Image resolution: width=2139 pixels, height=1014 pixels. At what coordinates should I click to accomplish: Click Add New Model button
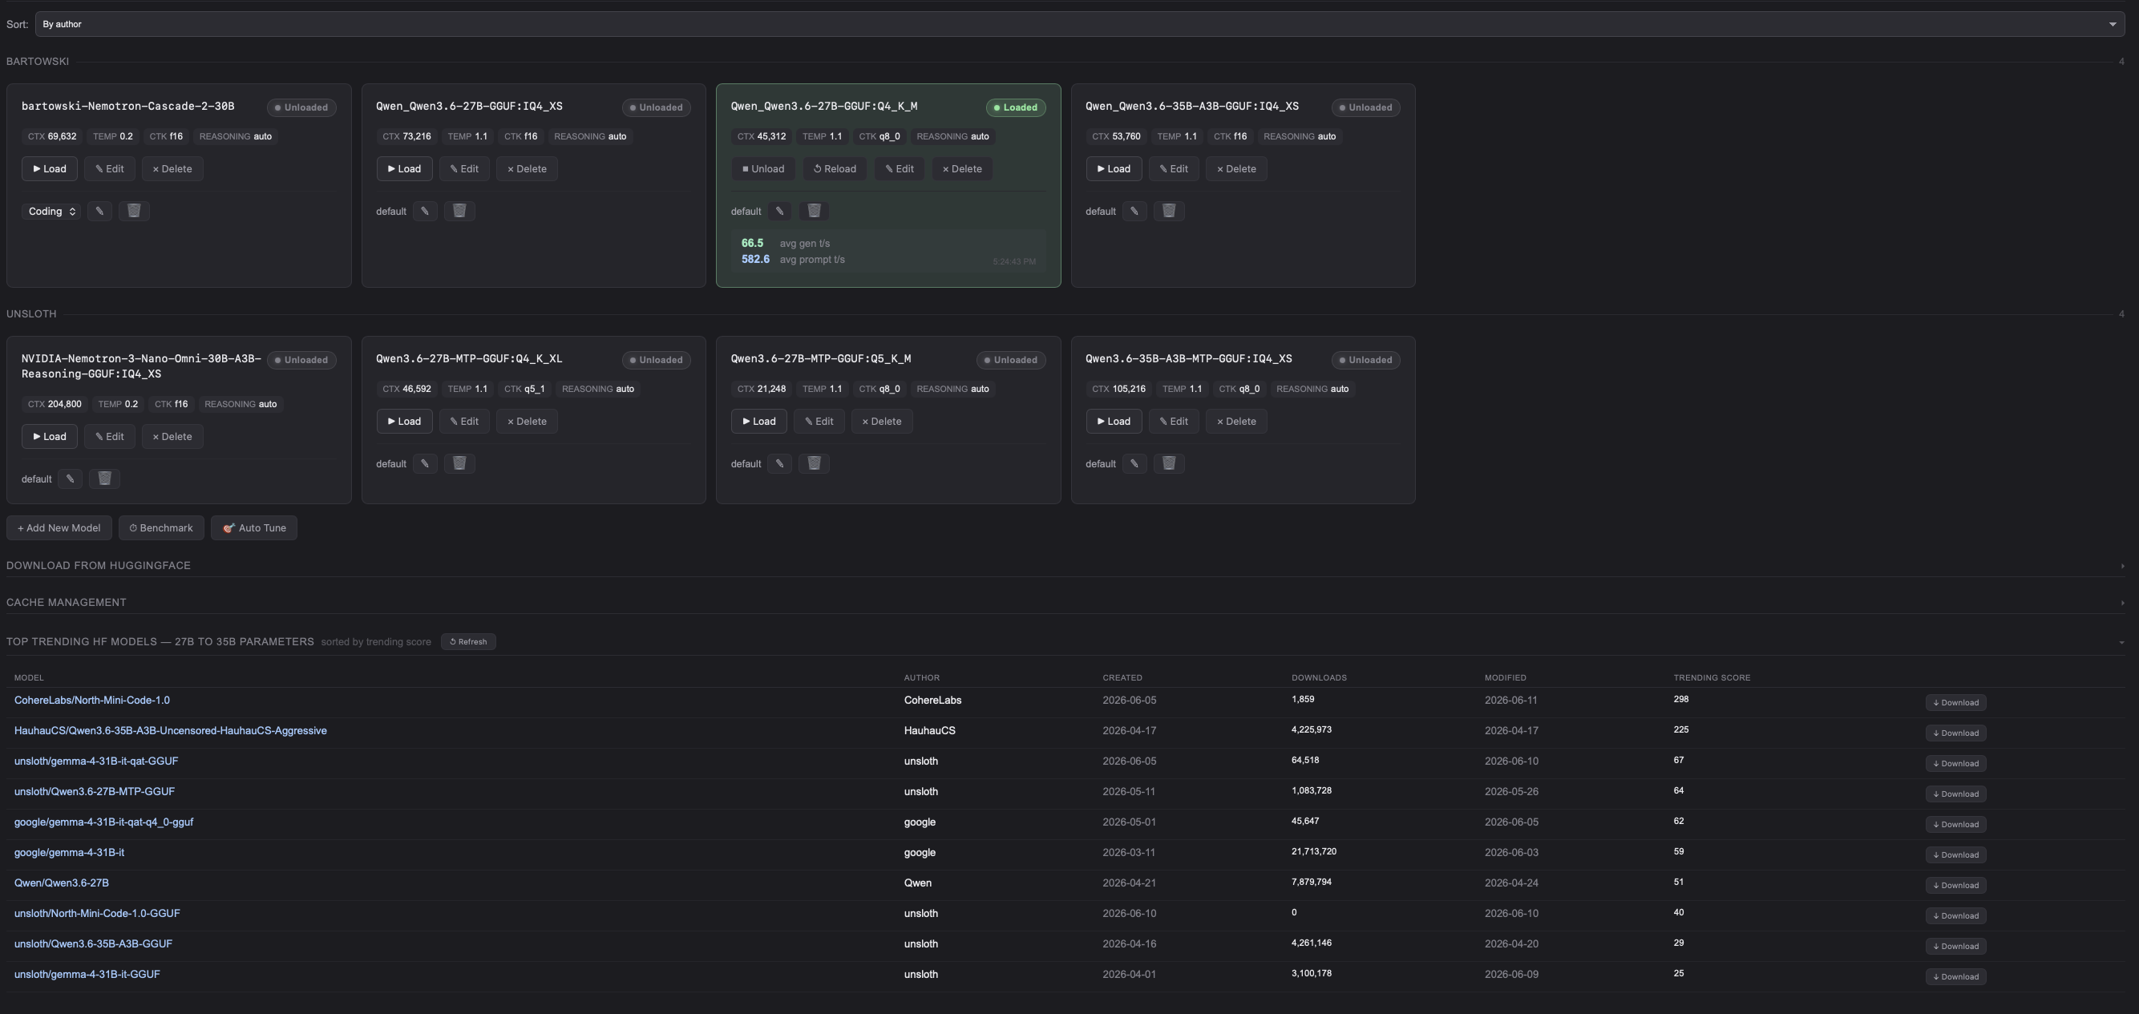click(59, 528)
